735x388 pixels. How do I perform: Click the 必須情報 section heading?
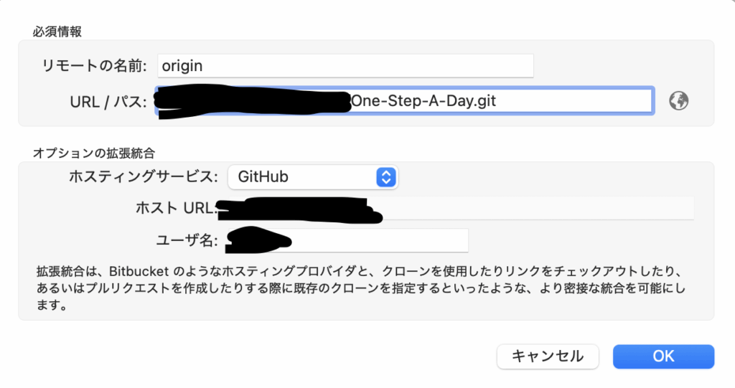click(57, 32)
